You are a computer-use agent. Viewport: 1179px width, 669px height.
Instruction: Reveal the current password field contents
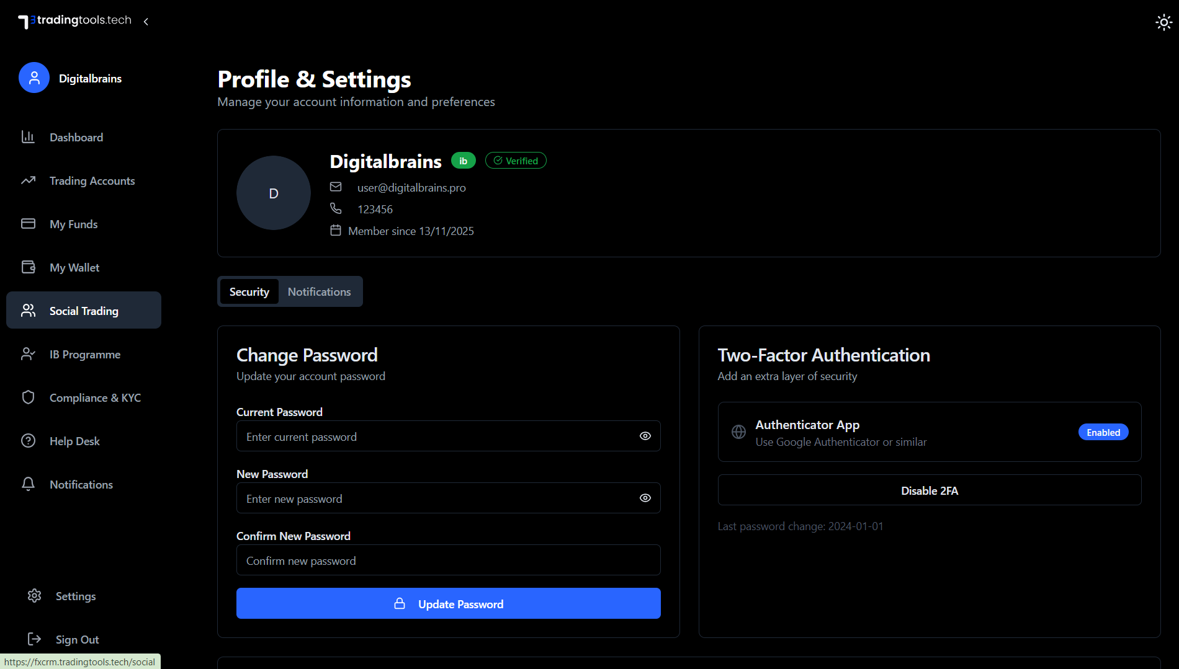(645, 436)
